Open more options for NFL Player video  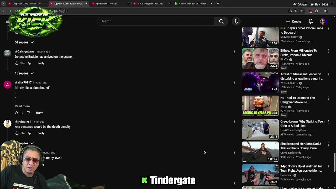(x=328, y=29)
